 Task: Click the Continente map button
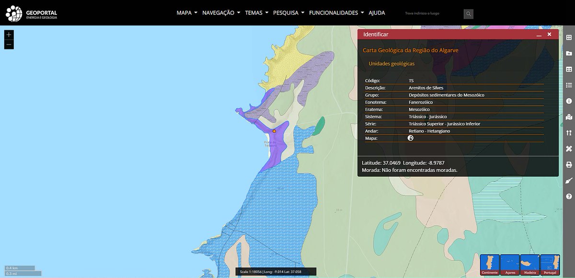tap(489, 264)
